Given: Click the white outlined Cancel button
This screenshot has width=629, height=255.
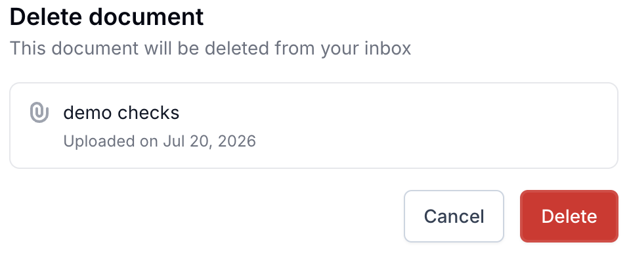Looking at the screenshot, I should tap(454, 216).
